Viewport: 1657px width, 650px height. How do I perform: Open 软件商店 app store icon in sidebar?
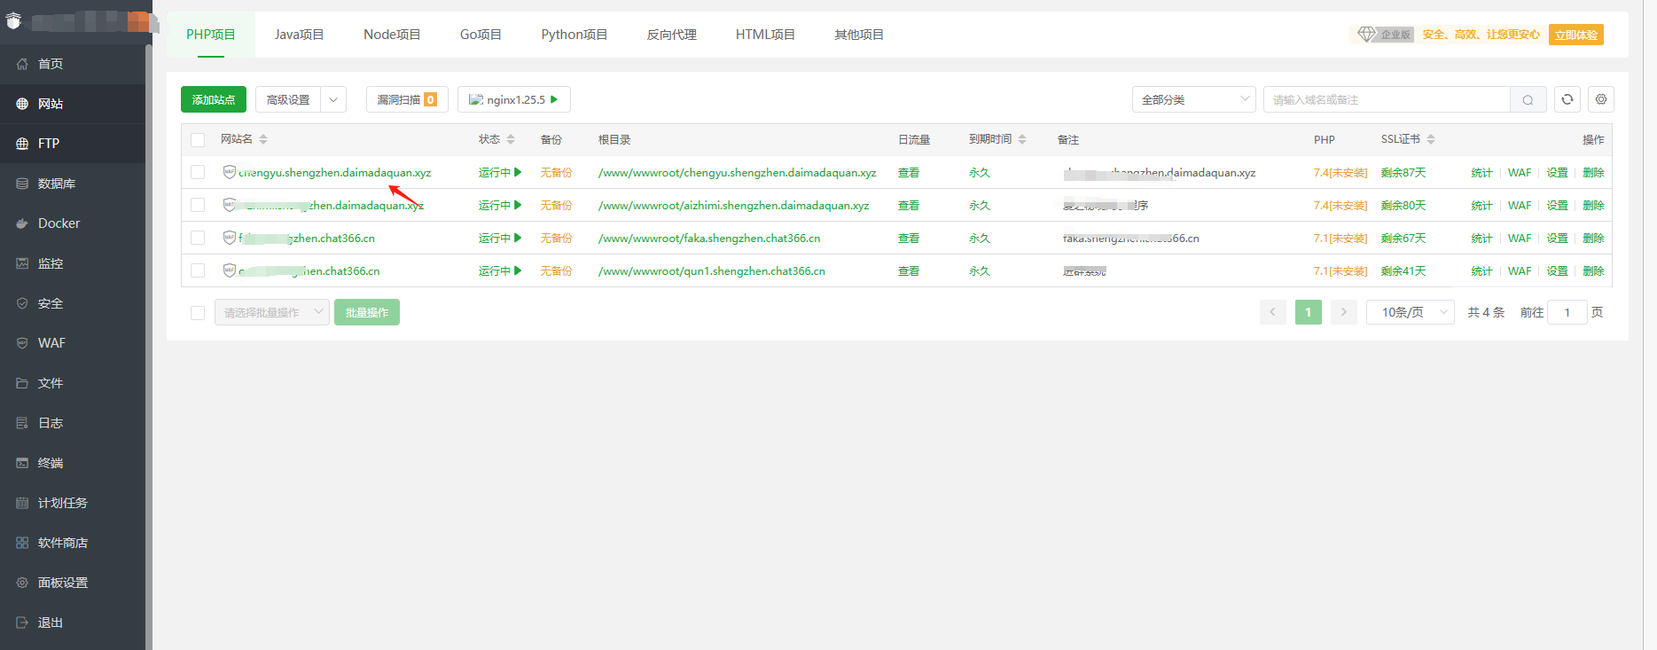click(22, 543)
